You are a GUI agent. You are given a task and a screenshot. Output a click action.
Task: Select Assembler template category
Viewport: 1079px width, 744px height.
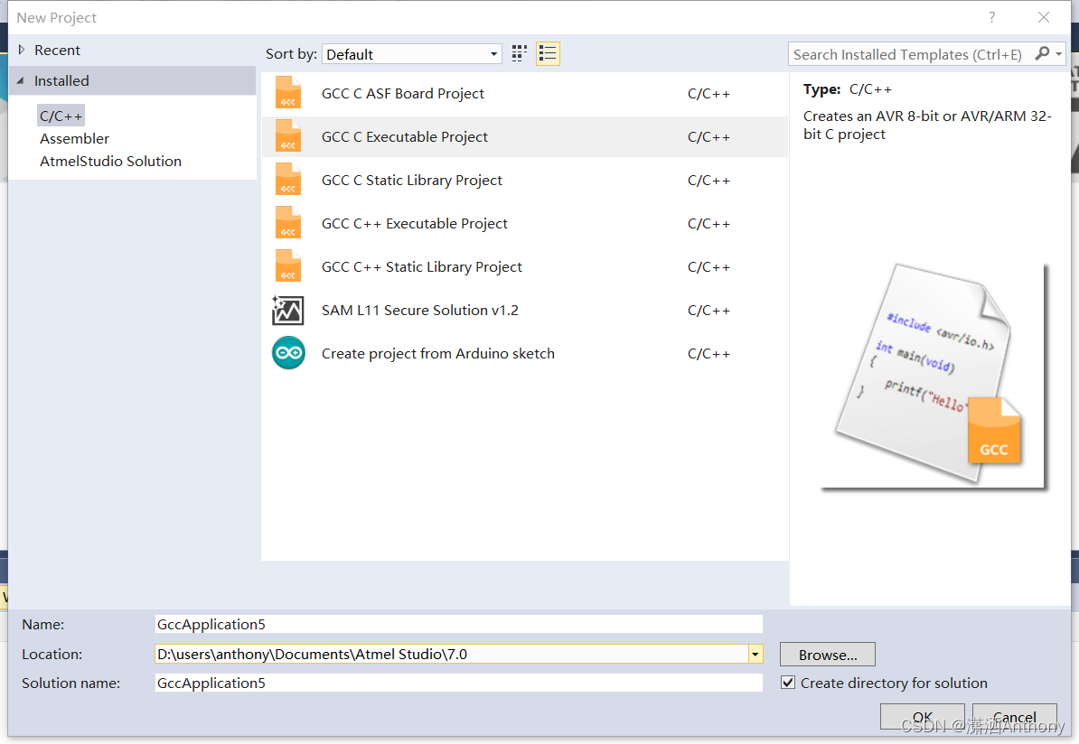(x=74, y=138)
